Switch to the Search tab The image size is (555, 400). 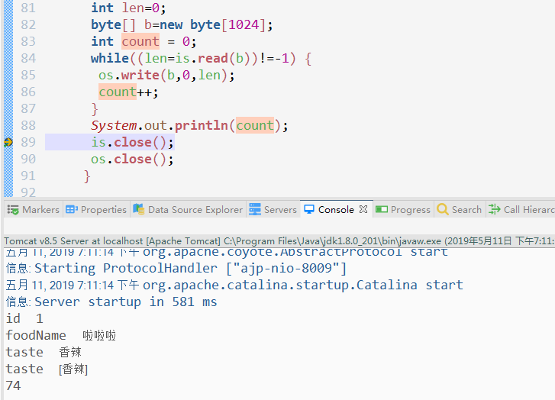coord(460,210)
